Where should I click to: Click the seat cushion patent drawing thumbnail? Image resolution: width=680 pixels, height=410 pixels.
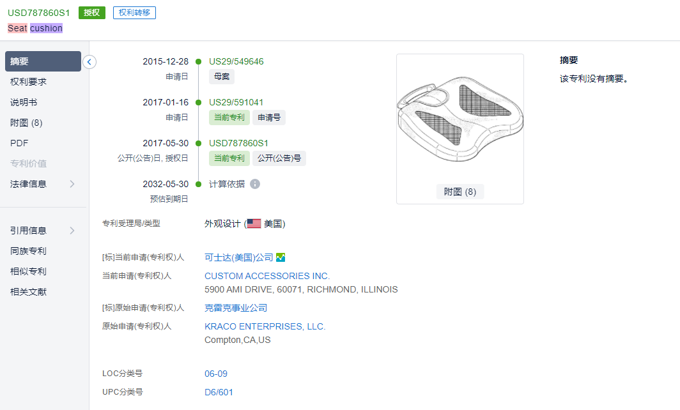460,119
